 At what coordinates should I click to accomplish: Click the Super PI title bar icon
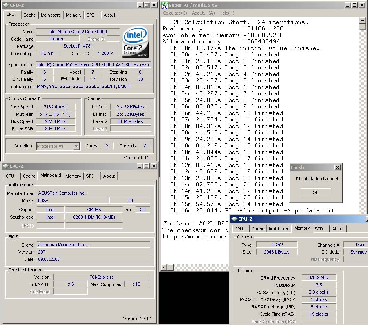165,5
